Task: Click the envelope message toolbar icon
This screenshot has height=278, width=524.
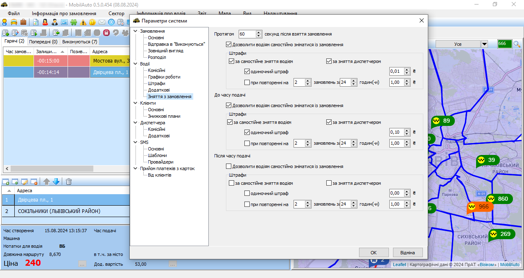Action: click(102, 22)
